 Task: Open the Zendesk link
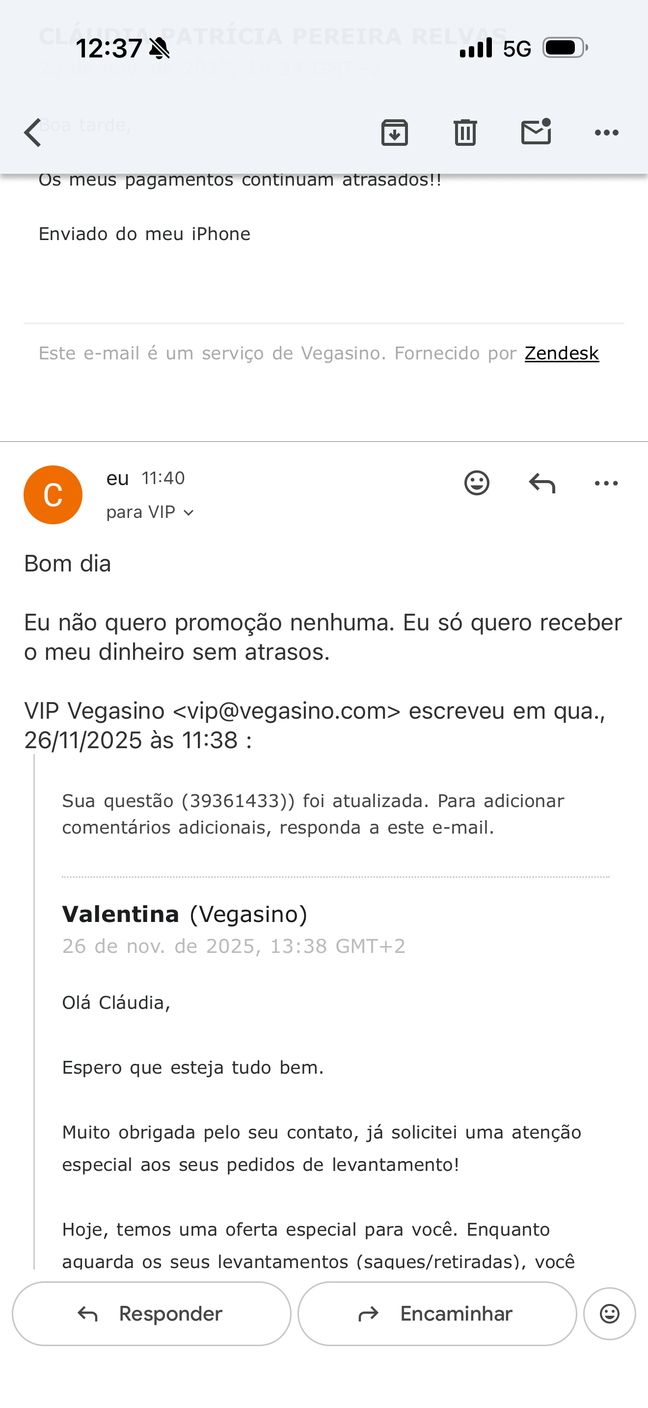point(561,353)
